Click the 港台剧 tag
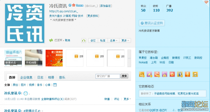 (x=154, y=58)
